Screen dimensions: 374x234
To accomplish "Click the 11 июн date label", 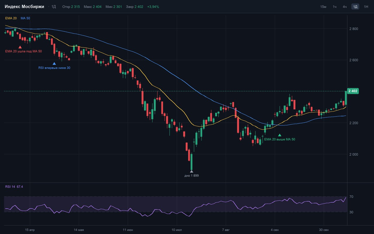I will pos(128,230).
